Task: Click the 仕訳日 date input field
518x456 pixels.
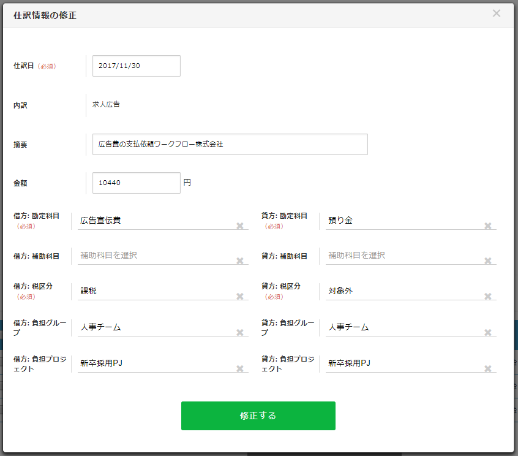Action: (136, 66)
